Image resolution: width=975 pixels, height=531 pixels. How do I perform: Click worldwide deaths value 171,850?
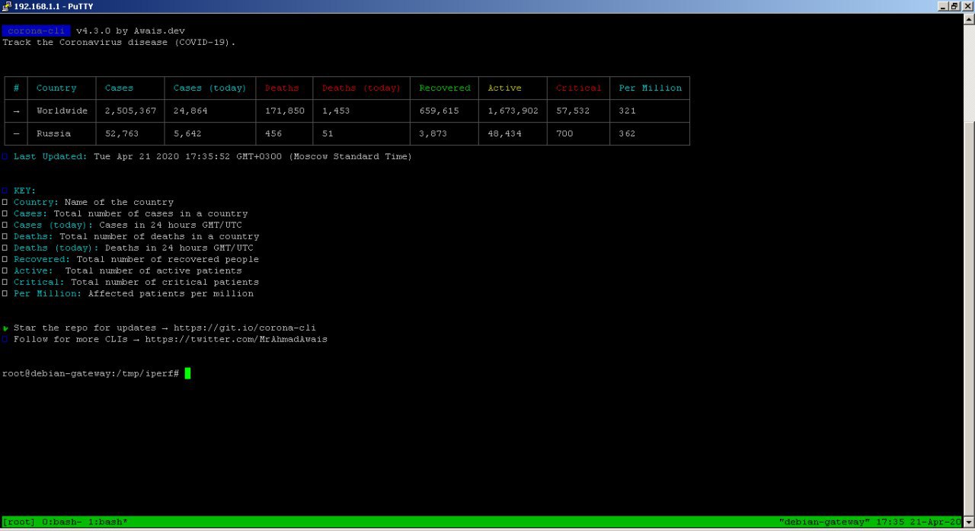point(285,111)
